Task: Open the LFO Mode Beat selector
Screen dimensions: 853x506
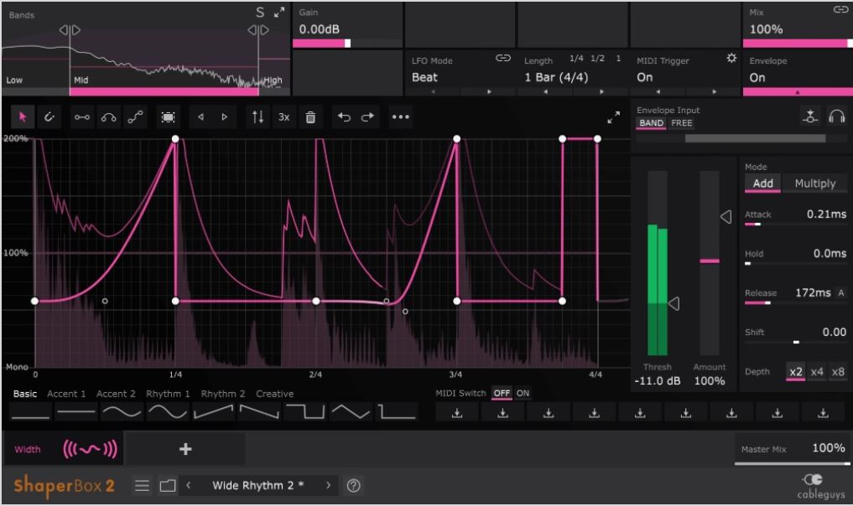Action: 424,76
